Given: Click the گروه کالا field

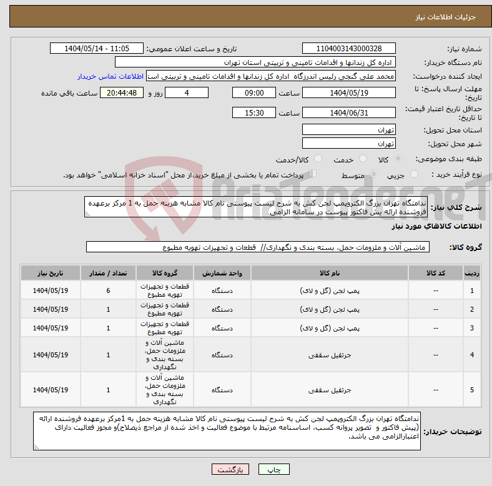Looking at the screenshot, I should tap(258, 247).
